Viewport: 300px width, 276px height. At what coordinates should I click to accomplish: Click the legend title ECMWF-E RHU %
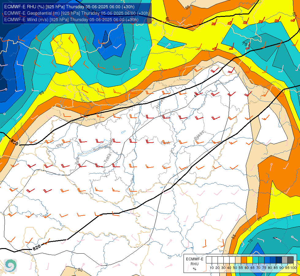click(195, 264)
